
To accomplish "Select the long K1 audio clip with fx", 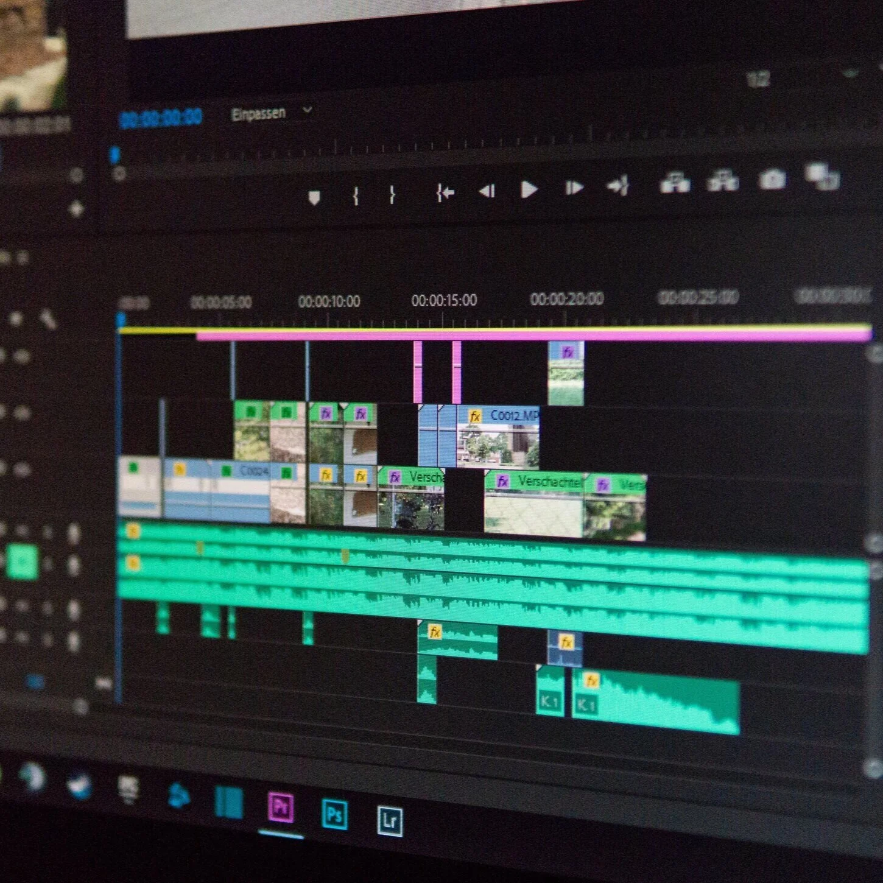I will (656, 701).
